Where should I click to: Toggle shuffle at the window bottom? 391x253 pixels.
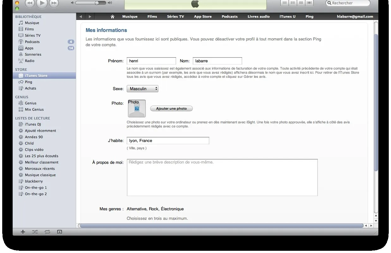pos(35,232)
